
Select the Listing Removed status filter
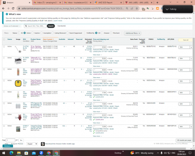pyautogui.click(x=53, y=33)
